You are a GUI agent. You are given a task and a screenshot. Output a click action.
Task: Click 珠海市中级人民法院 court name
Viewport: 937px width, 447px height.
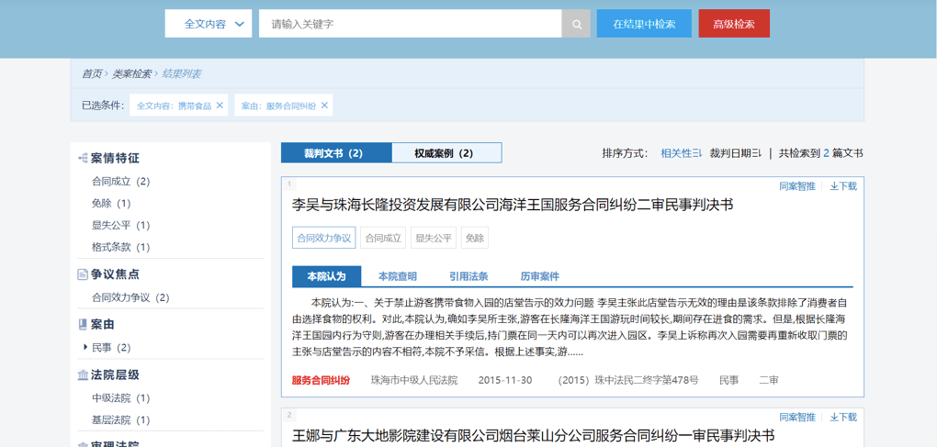point(414,380)
